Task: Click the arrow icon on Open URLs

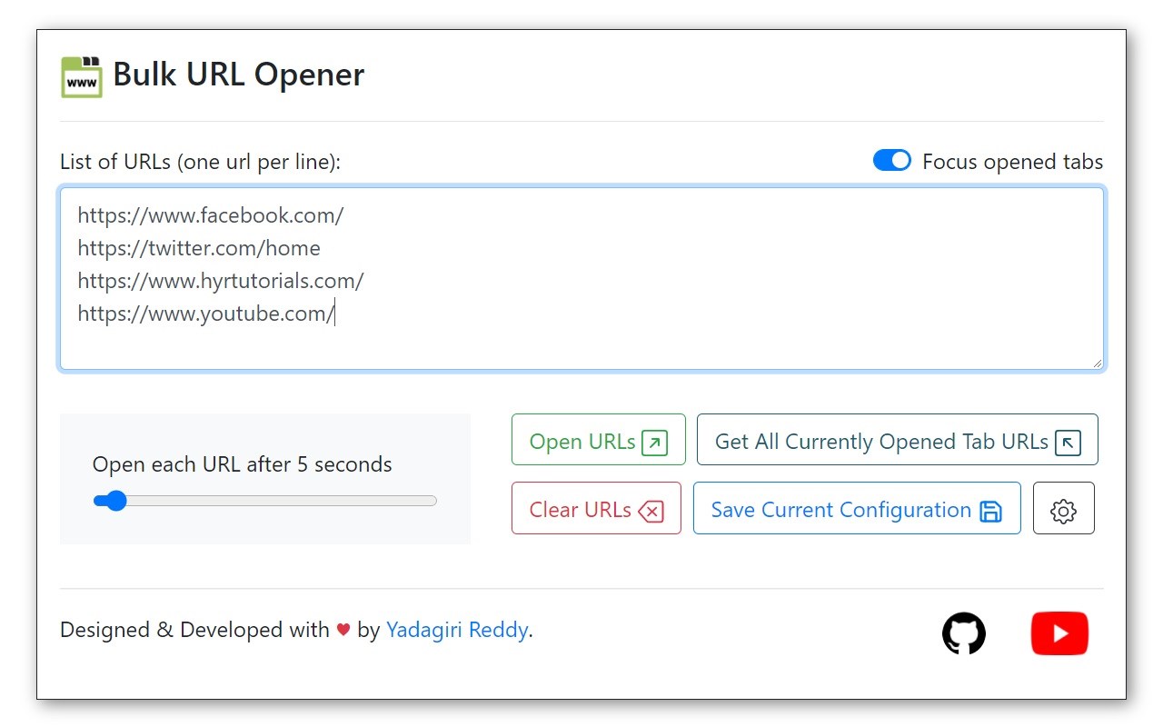Action: [x=654, y=443]
